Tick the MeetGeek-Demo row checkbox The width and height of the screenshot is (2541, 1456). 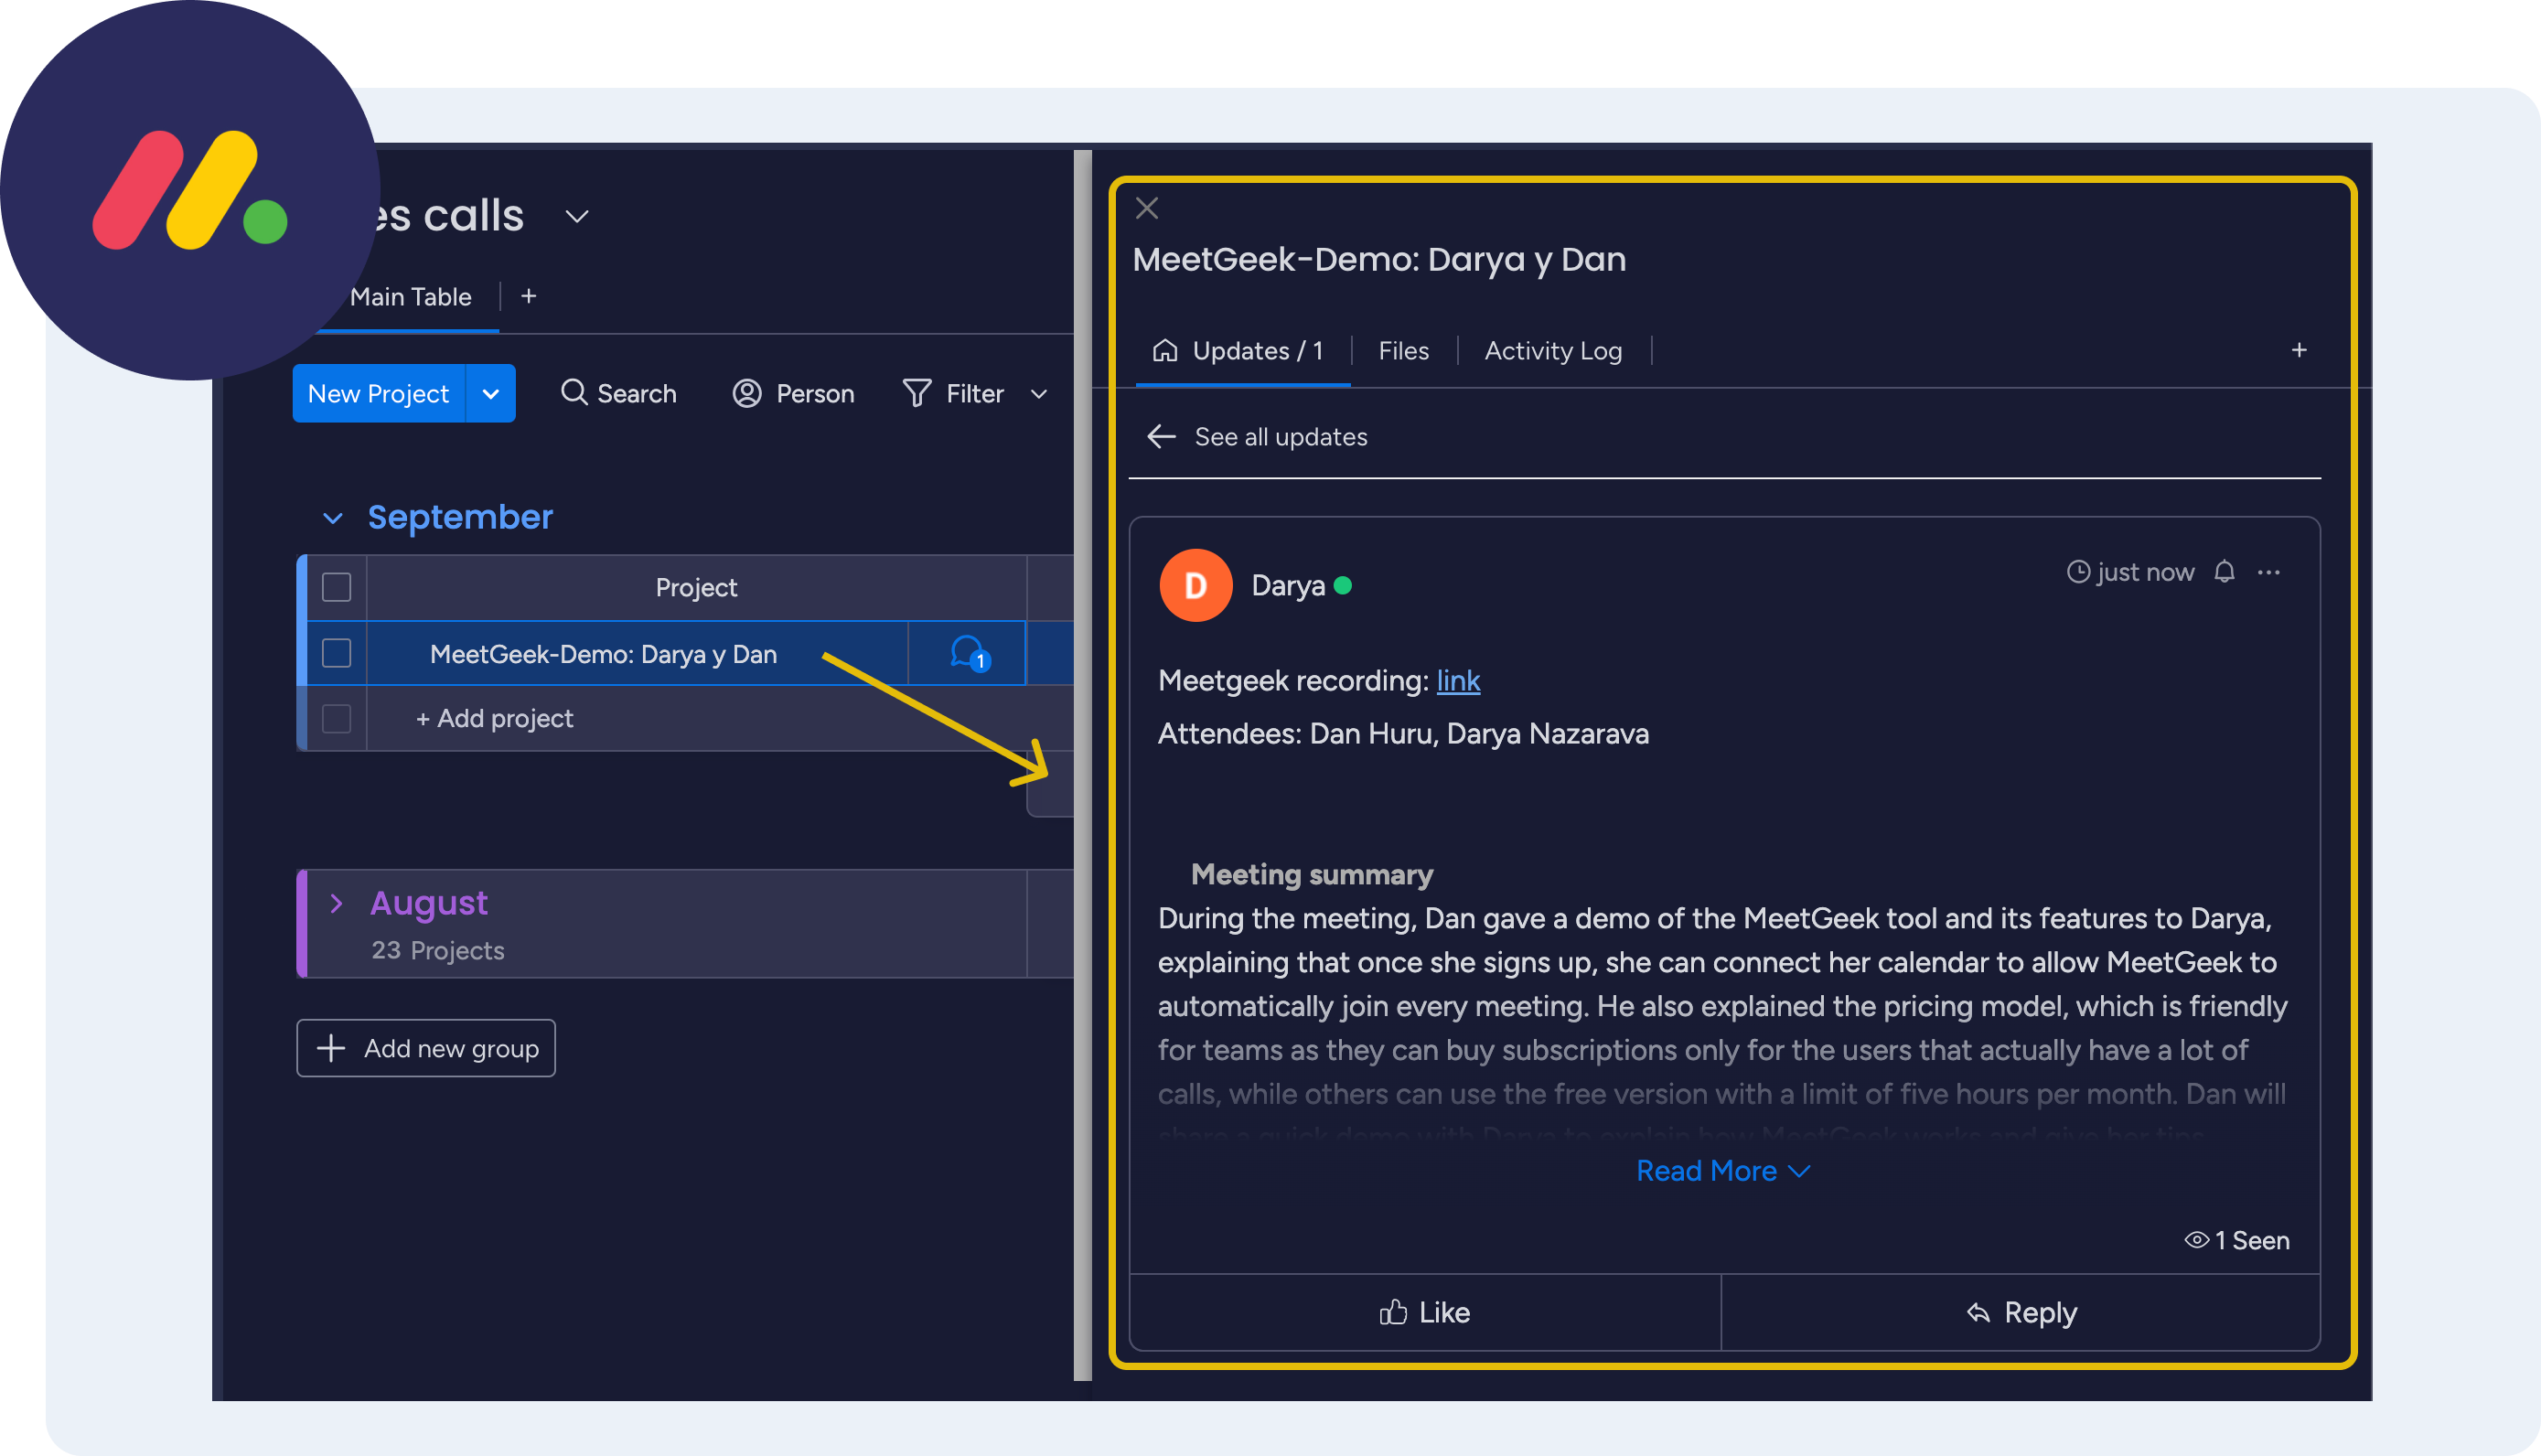337,654
